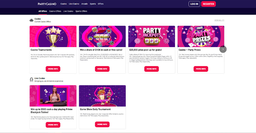This screenshot has height=133, width=256.
Task: Click MORE INFO under Casino – Party Prizes
Action: (x=201, y=69)
